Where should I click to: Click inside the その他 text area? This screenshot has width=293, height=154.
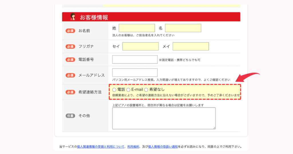pyautogui.click(x=164, y=118)
